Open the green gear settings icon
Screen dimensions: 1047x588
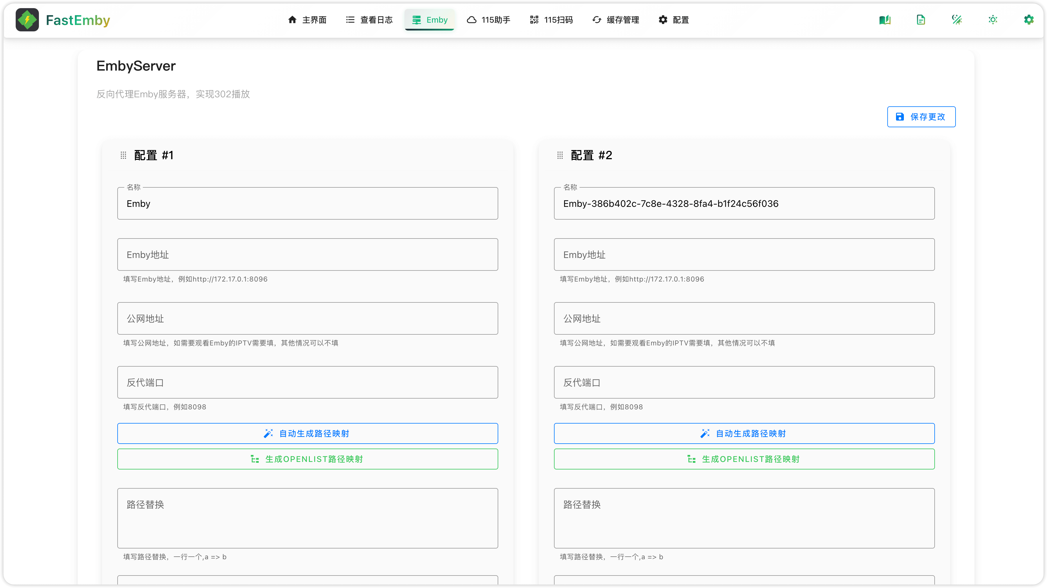pos(1028,20)
